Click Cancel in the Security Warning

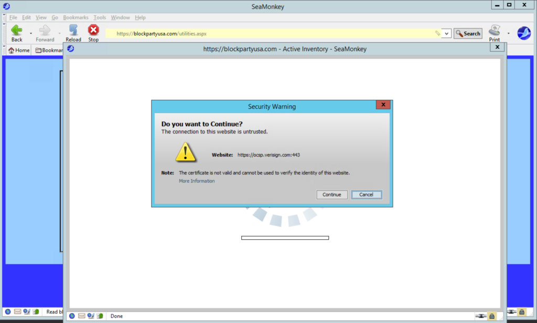click(366, 195)
